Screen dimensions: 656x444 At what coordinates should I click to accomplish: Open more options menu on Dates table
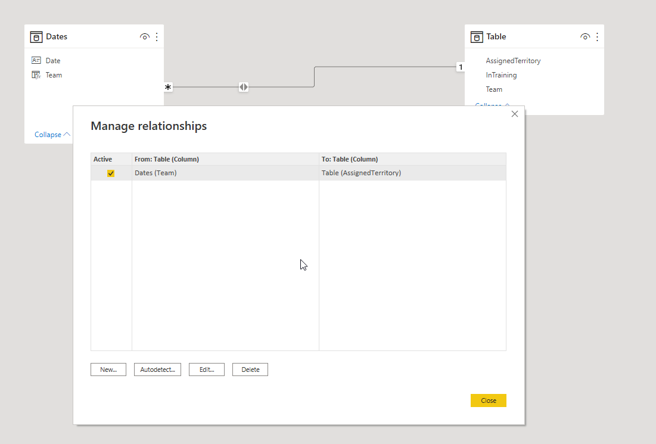tap(157, 37)
